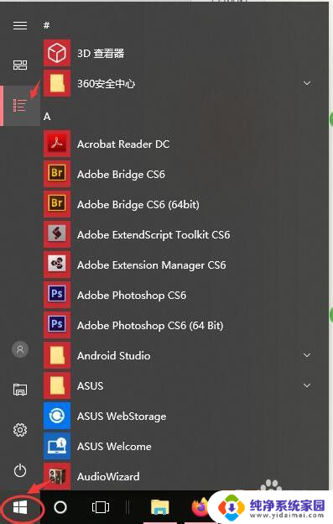Viewport: 333px width, 524px height.
Task: Expand the 360安全中心 folder
Action: [x=307, y=83]
